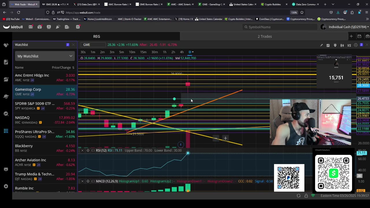Open the gauge dashboard icon in header
The height and width of the screenshot is (208, 370).
pyautogui.click(x=40, y=27)
